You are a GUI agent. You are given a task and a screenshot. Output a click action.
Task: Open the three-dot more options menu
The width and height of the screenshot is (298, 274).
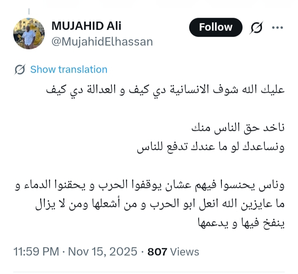tap(277, 28)
